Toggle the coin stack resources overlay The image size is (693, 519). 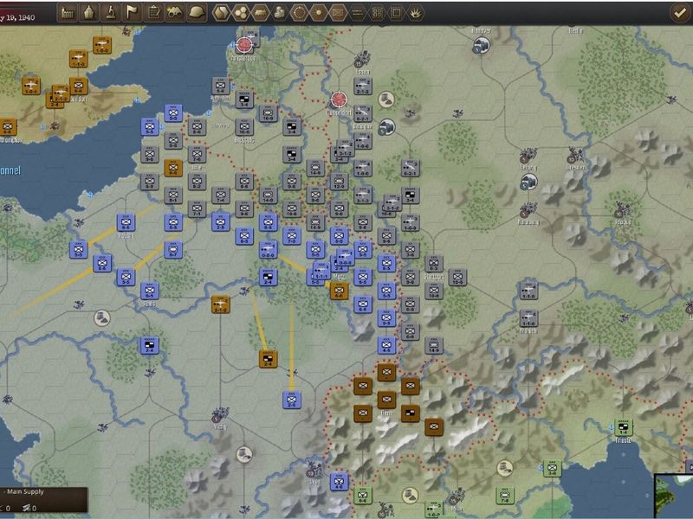[279, 13]
